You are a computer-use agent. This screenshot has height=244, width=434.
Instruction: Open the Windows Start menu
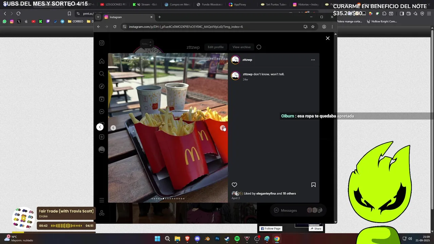pos(157,239)
